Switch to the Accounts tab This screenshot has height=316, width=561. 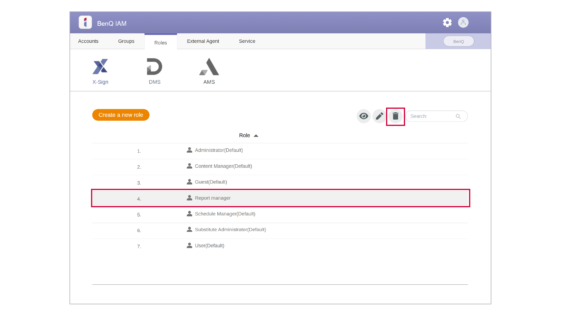click(x=88, y=41)
